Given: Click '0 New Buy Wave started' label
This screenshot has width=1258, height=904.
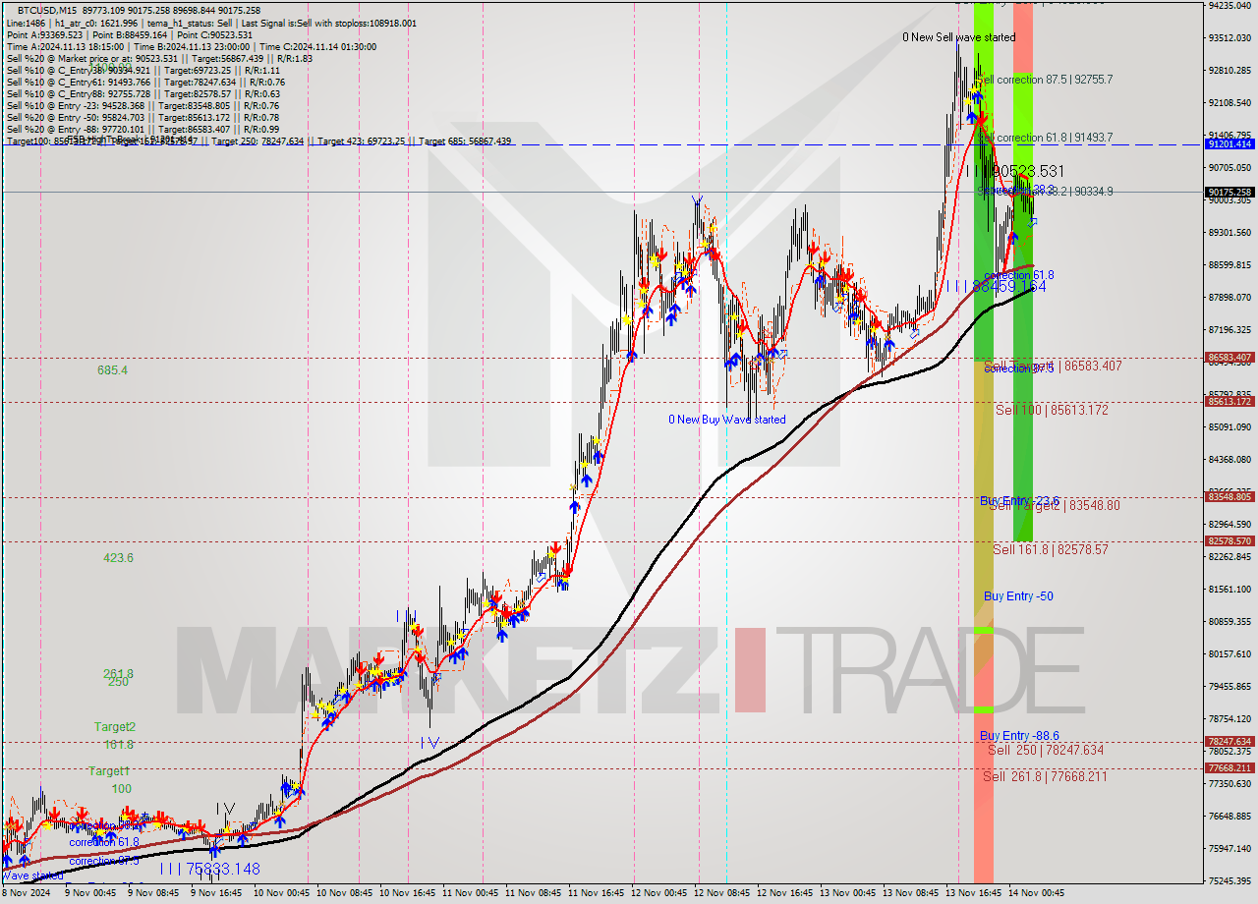Looking at the screenshot, I should click(x=727, y=420).
